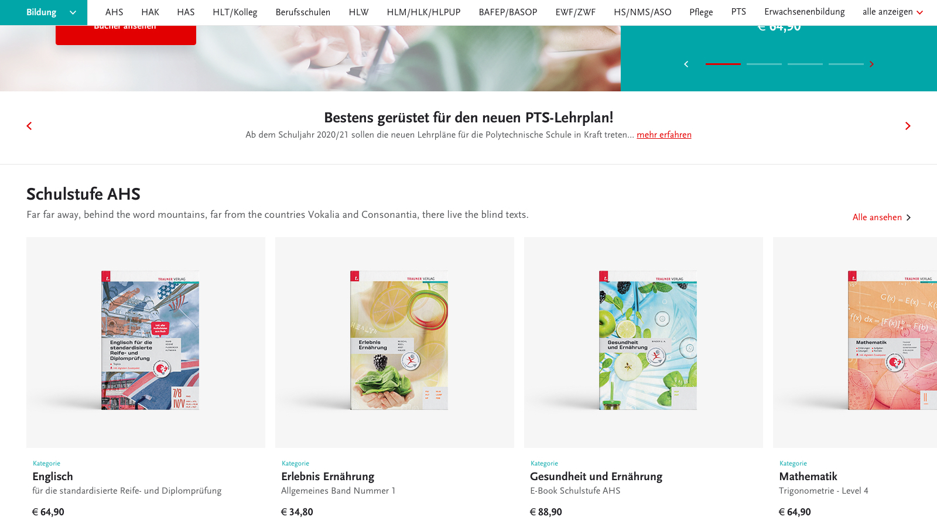
Task: Advance news banner with right red arrow
Action: tap(908, 126)
